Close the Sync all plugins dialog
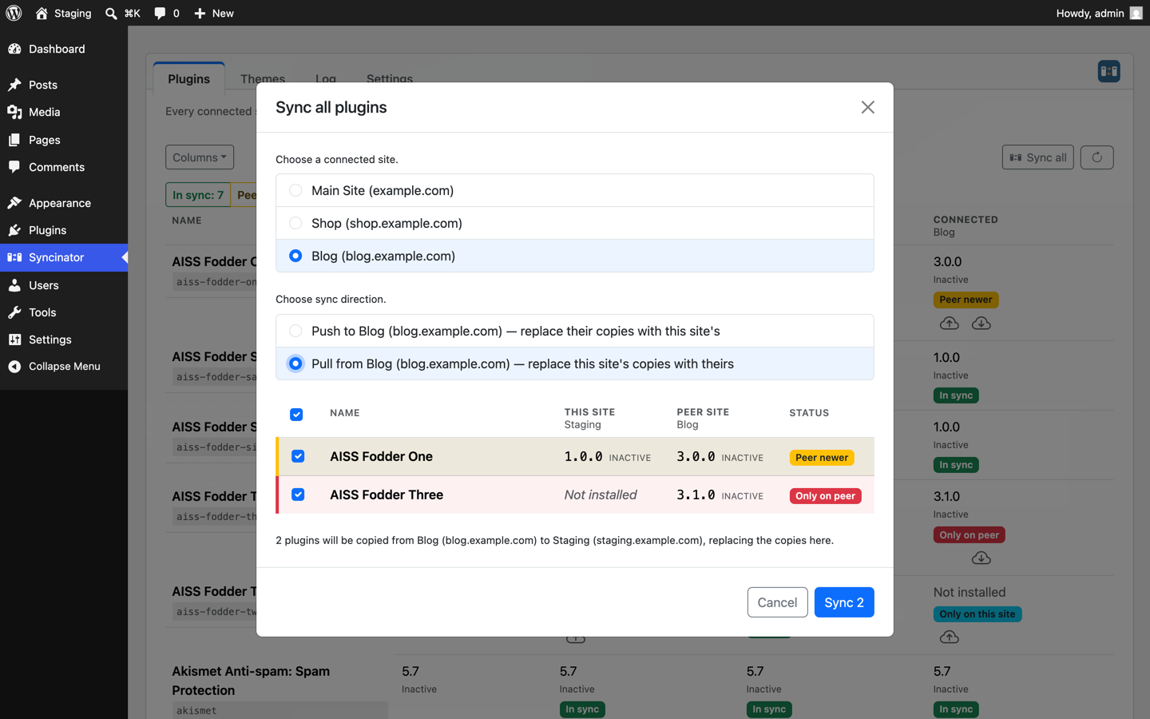The width and height of the screenshot is (1150, 719). [x=867, y=107]
